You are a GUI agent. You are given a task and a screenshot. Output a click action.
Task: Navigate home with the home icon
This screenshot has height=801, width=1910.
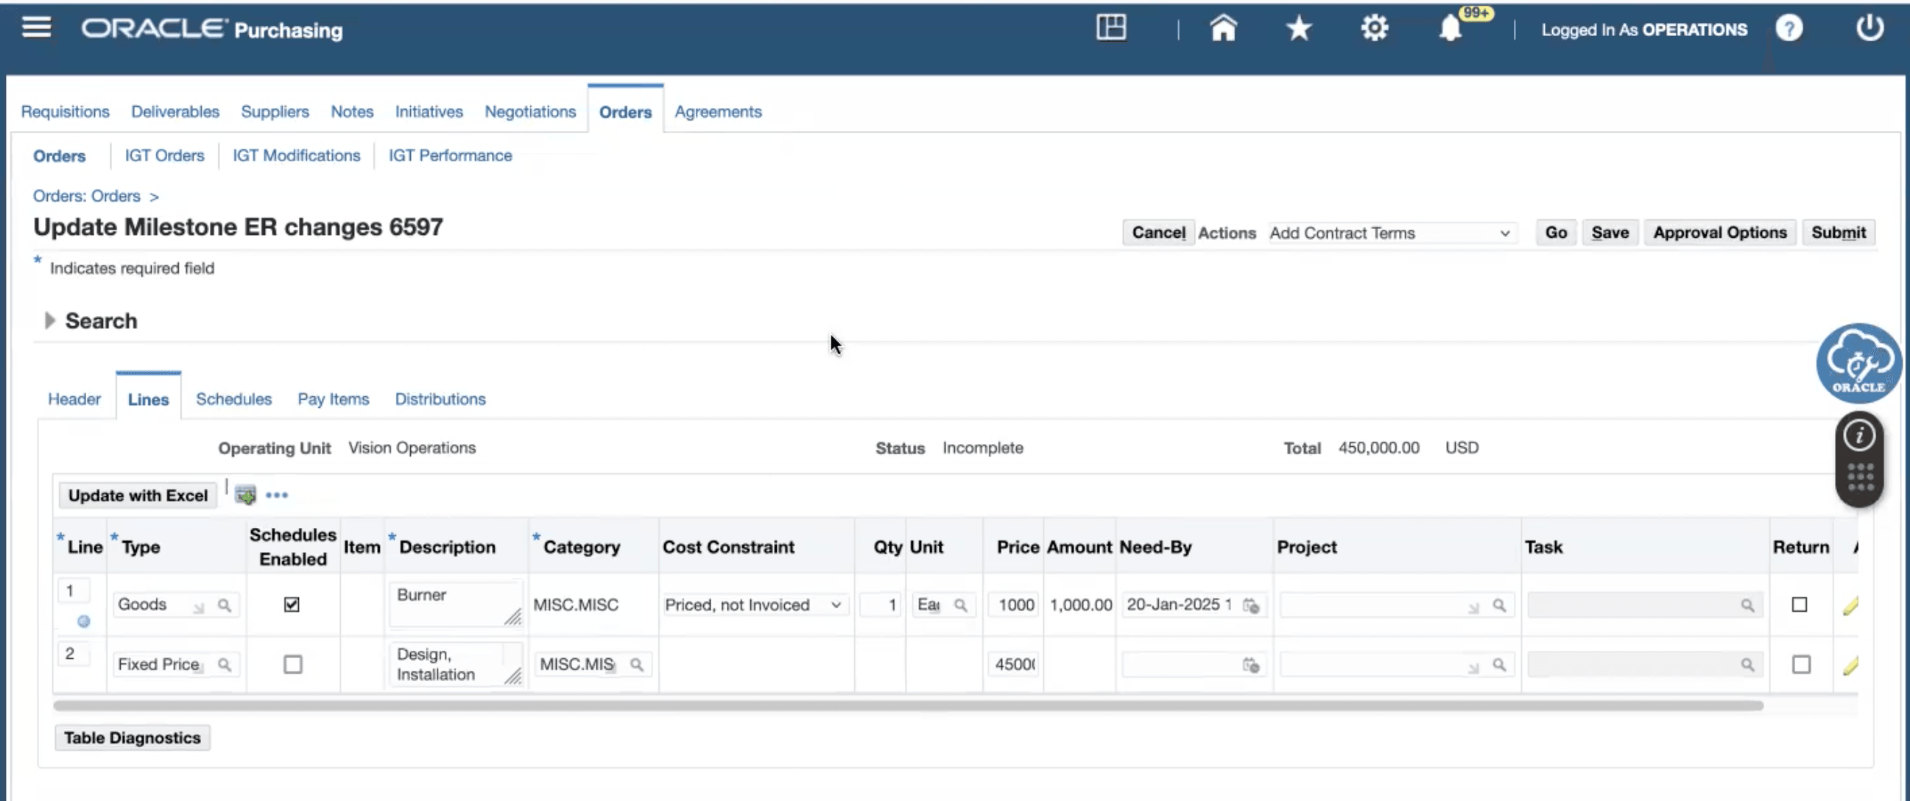1223,28
